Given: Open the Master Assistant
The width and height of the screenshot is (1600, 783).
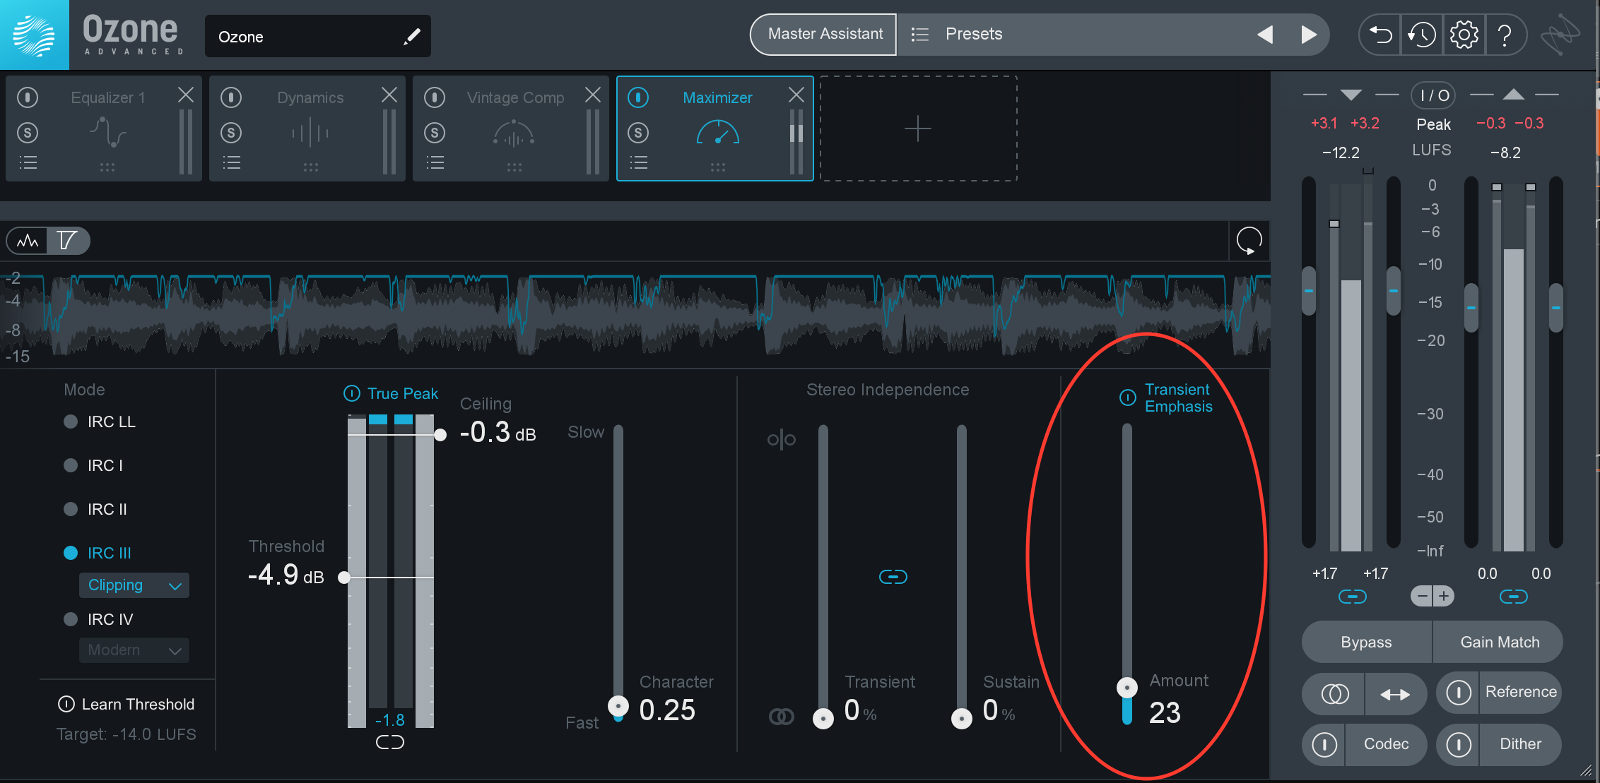Looking at the screenshot, I should [x=825, y=34].
